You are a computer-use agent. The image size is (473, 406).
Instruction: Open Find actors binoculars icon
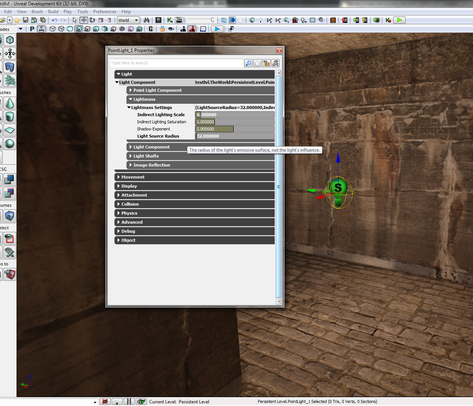[146, 20]
